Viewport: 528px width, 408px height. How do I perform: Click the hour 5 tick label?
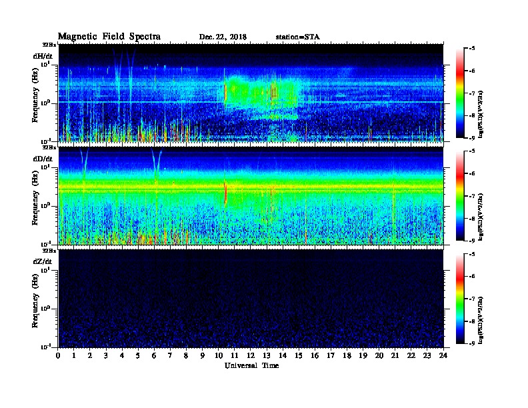coord(138,356)
